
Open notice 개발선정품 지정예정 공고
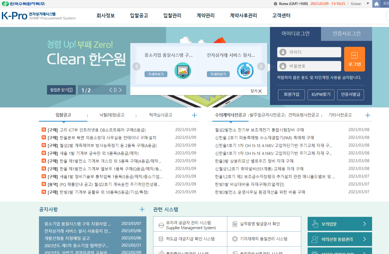coord(67,238)
